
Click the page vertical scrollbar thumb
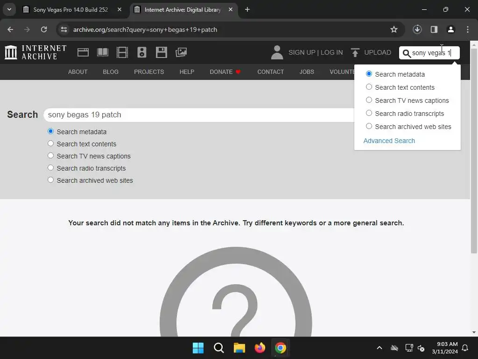(x=474, y=151)
